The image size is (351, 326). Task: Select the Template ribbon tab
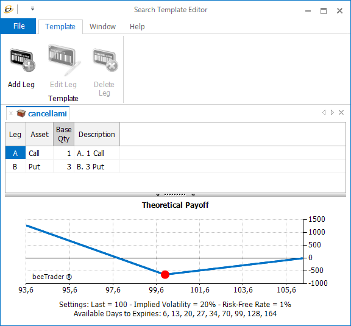tap(60, 27)
